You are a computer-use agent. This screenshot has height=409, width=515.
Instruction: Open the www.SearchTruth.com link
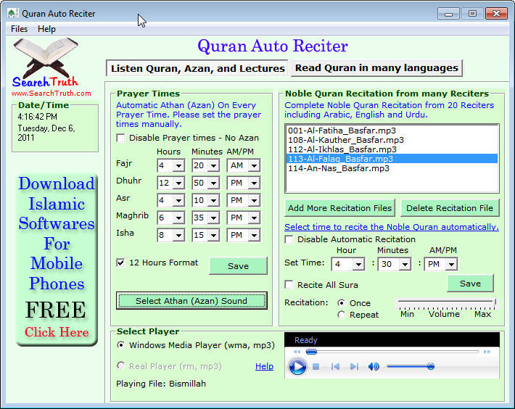tap(51, 94)
